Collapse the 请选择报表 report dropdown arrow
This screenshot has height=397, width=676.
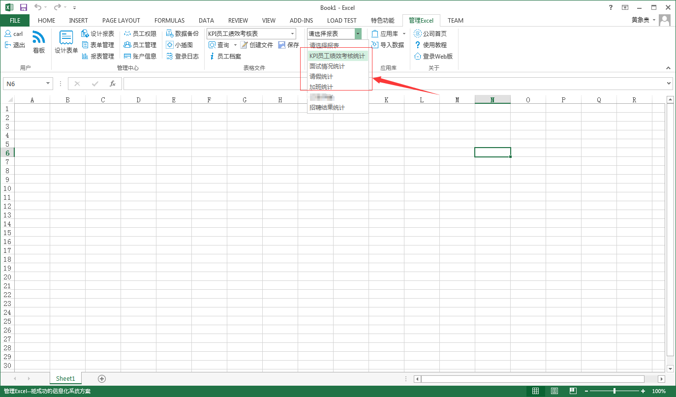(358, 33)
